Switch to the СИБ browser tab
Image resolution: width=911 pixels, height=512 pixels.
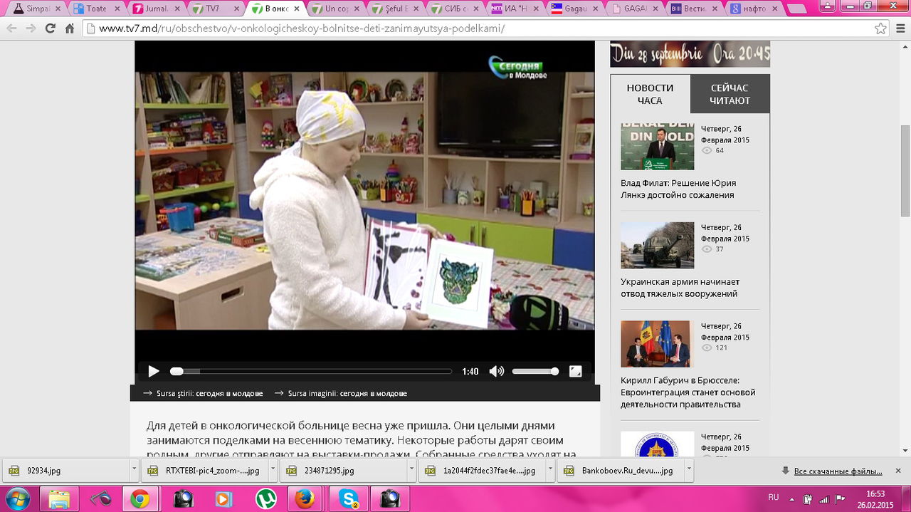(454, 9)
